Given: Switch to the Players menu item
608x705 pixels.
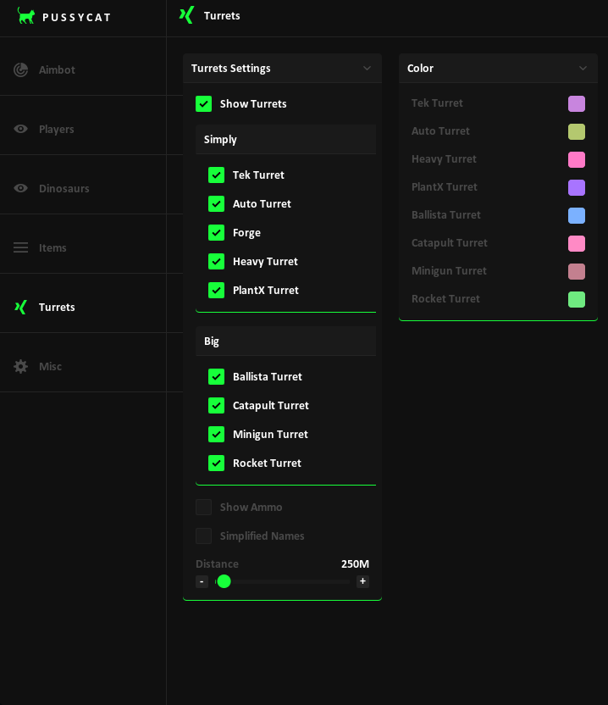Looking at the screenshot, I should 57,130.
